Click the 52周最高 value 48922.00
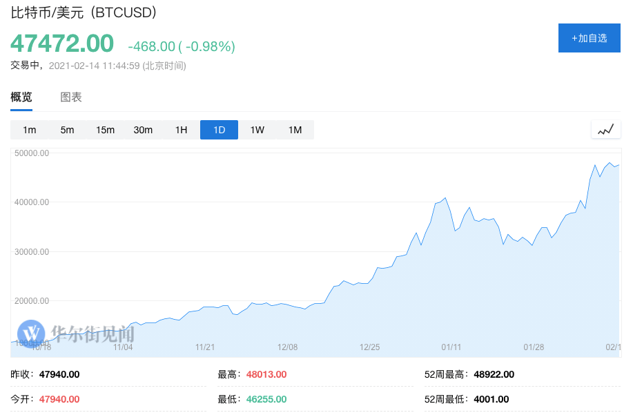The image size is (633, 415). 494,374
